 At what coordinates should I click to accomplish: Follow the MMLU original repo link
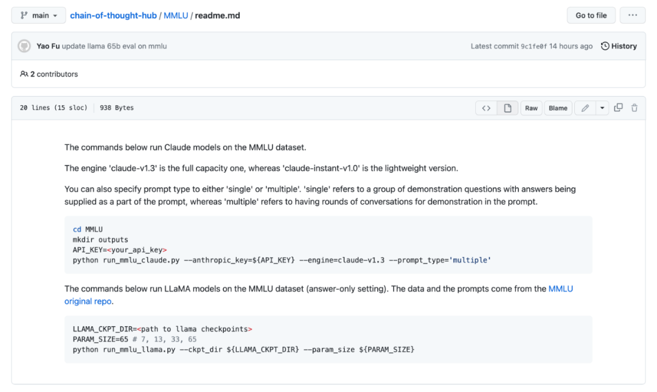(318, 295)
